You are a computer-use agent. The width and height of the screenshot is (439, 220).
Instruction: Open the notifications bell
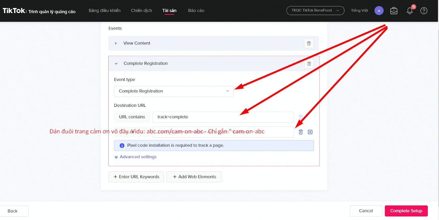(410, 11)
